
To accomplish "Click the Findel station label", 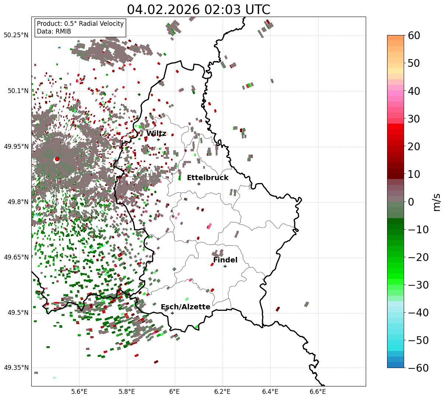I will pos(225,260).
